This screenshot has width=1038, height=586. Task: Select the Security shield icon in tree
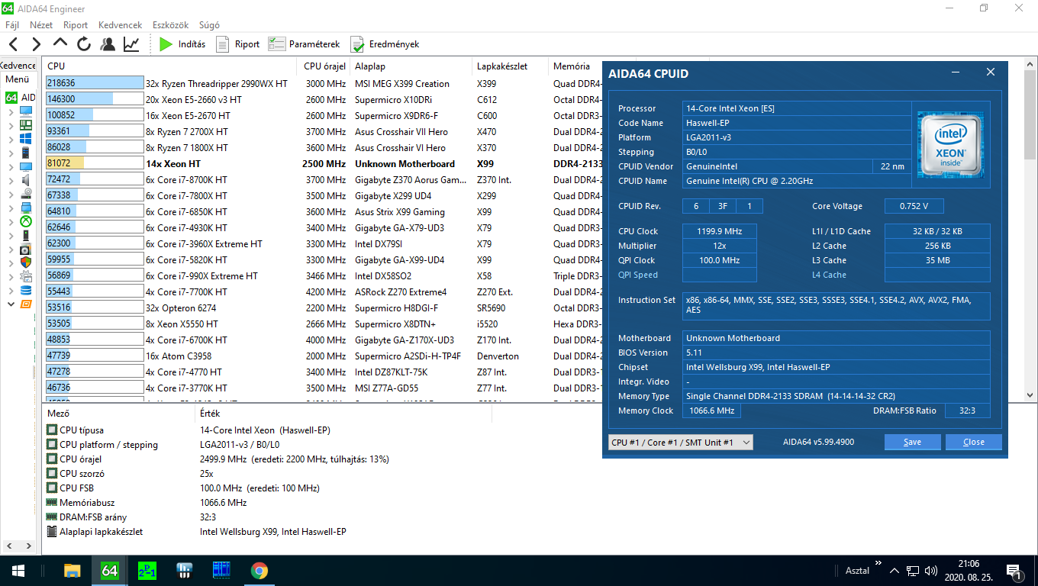click(26, 262)
